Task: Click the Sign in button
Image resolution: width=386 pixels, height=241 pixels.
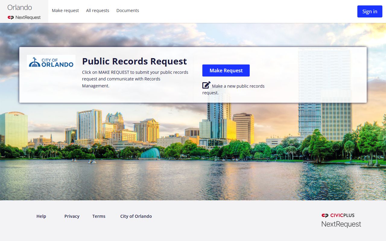Action: click(370, 11)
